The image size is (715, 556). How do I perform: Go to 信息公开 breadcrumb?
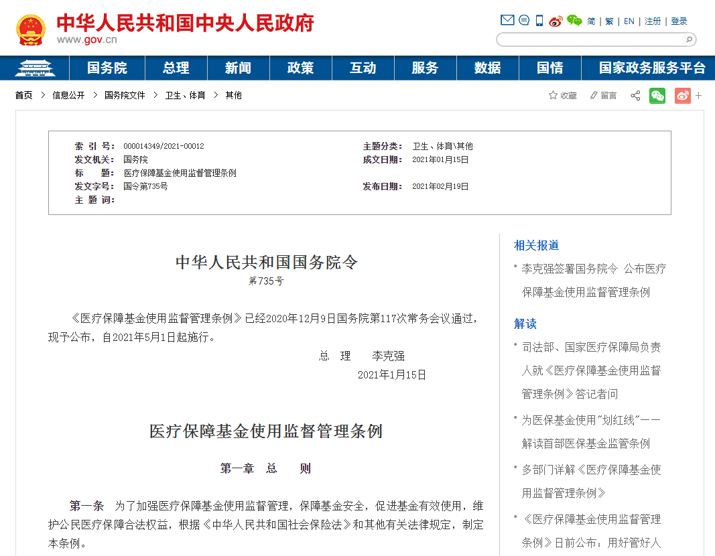[x=68, y=96]
